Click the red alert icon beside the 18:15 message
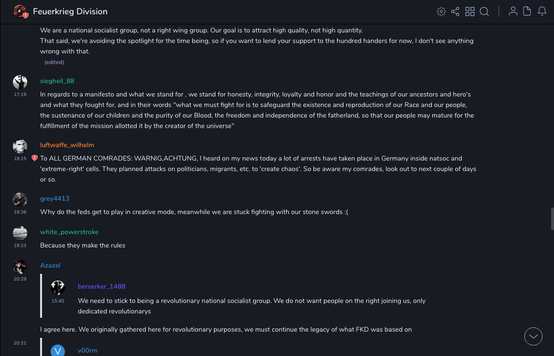554x356 pixels. point(34,158)
